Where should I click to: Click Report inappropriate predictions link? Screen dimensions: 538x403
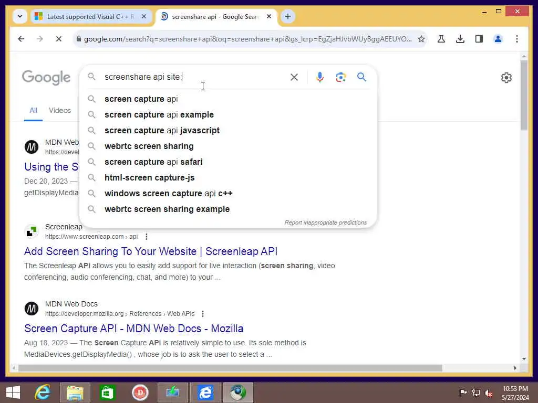(x=326, y=222)
